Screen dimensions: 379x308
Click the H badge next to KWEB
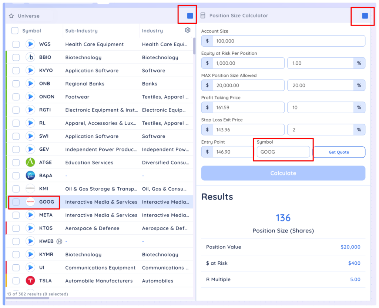point(59,241)
